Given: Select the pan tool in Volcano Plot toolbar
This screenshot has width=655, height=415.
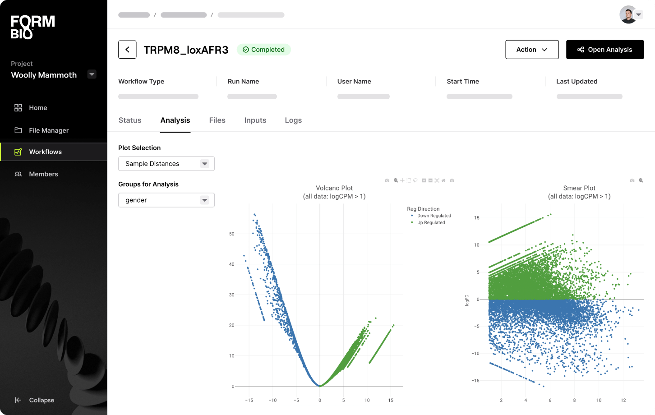Looking at the screenshot, I should coord(402,180).
